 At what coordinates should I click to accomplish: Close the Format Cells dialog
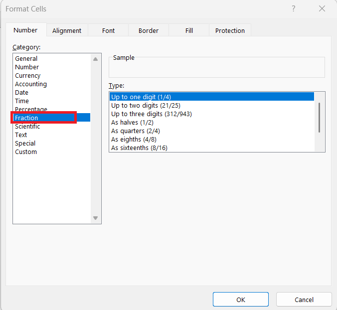(x=322, y=9)
